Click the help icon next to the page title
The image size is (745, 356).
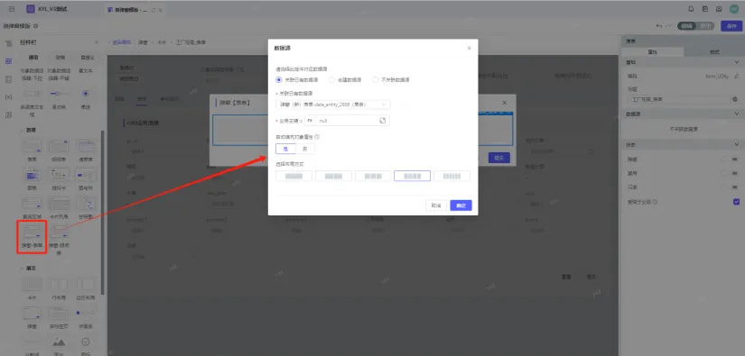[x=36, y=26]
